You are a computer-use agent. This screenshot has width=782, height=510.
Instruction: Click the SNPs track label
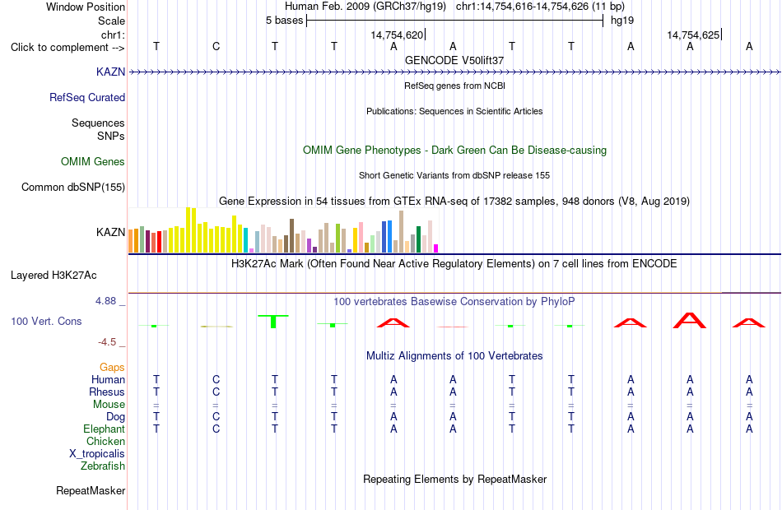coord(111,136)
